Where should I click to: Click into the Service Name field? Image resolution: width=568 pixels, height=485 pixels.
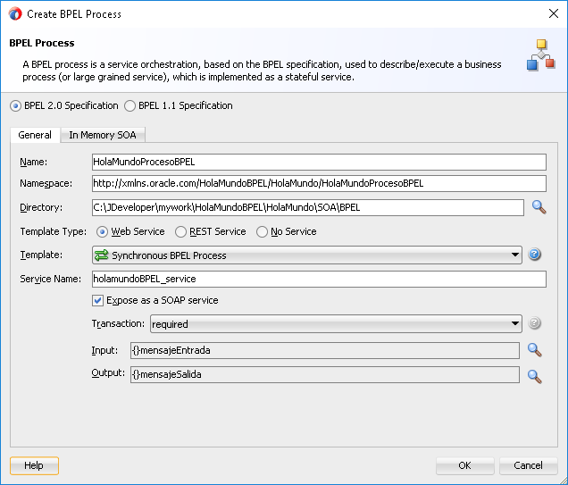coord(319,279)
